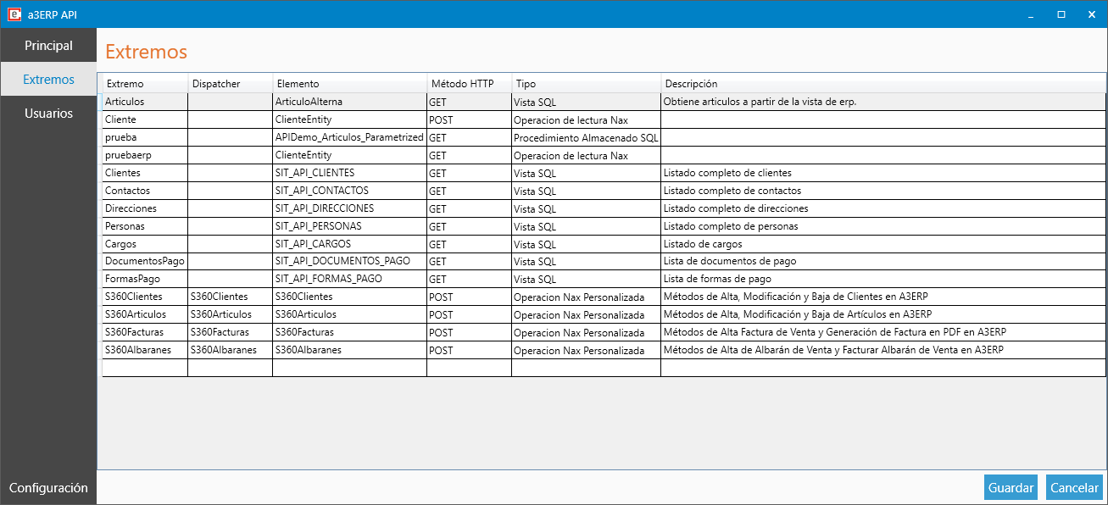Screen dimensions: 1108x505
Task: Click the 'Listado completo de clientes' description
Action: click(x=883, y=173)
